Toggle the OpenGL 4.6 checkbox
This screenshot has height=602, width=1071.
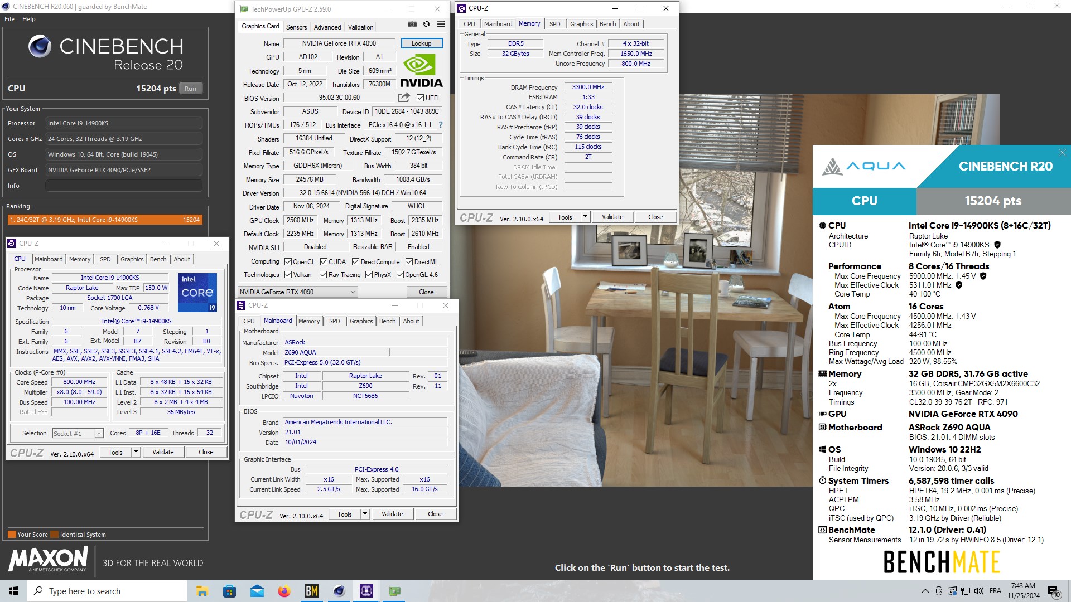coord(400,275)
